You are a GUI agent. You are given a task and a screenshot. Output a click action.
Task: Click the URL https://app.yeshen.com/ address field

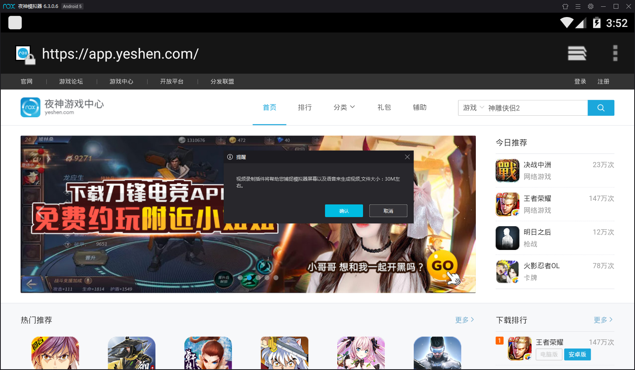click(120, 54)
